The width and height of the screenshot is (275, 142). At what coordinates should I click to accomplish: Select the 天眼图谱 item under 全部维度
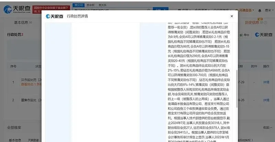tap(33, 140)
